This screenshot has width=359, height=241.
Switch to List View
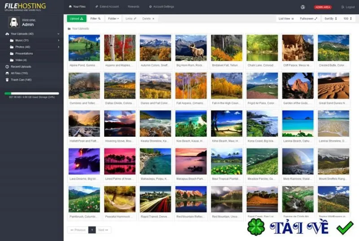pos(286,18)
